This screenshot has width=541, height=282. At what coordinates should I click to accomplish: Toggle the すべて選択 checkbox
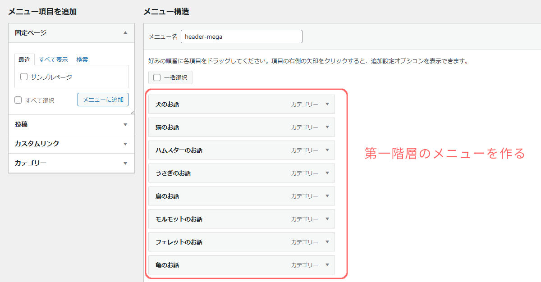(x=18, y=100)
